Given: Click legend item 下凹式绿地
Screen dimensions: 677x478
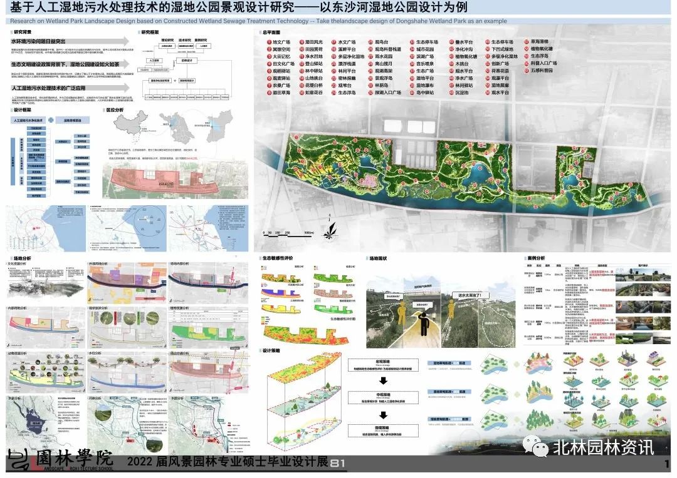Looking at the screenshot, I should (x=500, y=49).
